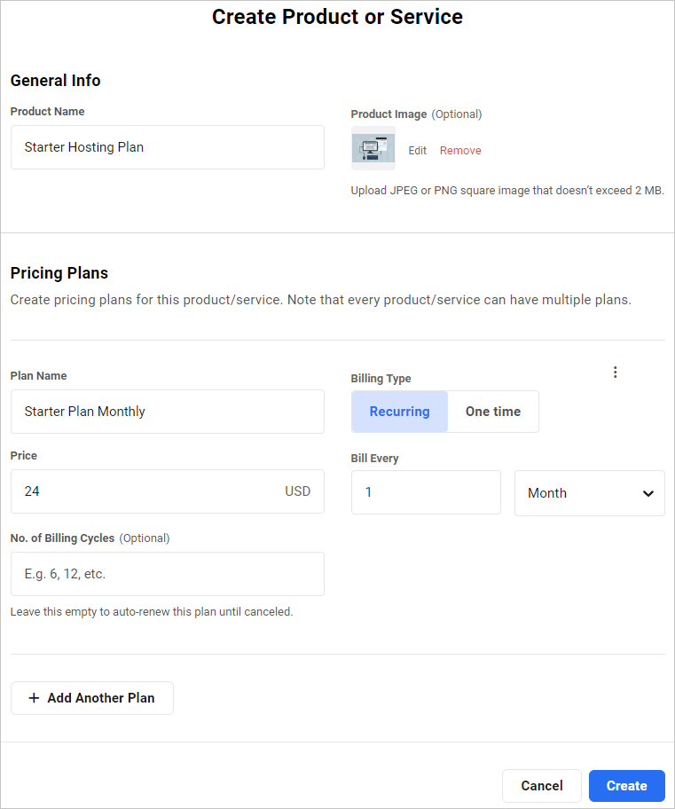Click the No. of Billing Cycles field
The image size is (675, 809).
coord(167,574)
